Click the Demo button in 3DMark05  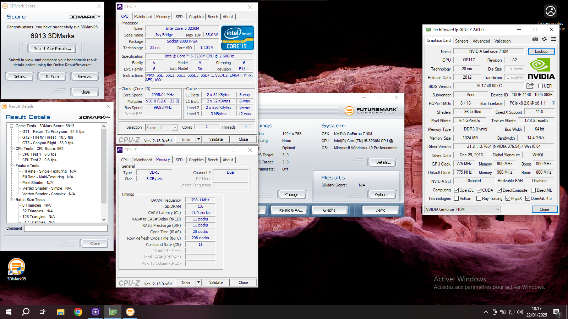coord(382,210)
